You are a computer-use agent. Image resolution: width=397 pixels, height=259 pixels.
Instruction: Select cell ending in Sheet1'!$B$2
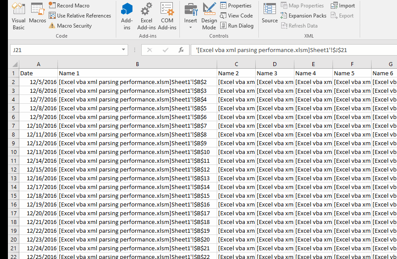click(x=137, y=82)
